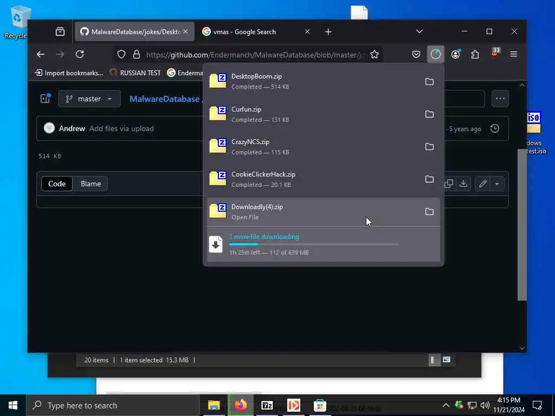Open the clock showing 4:15 PM
The width and height of the screenshot is (555, 416).
[x=509, y=405]
